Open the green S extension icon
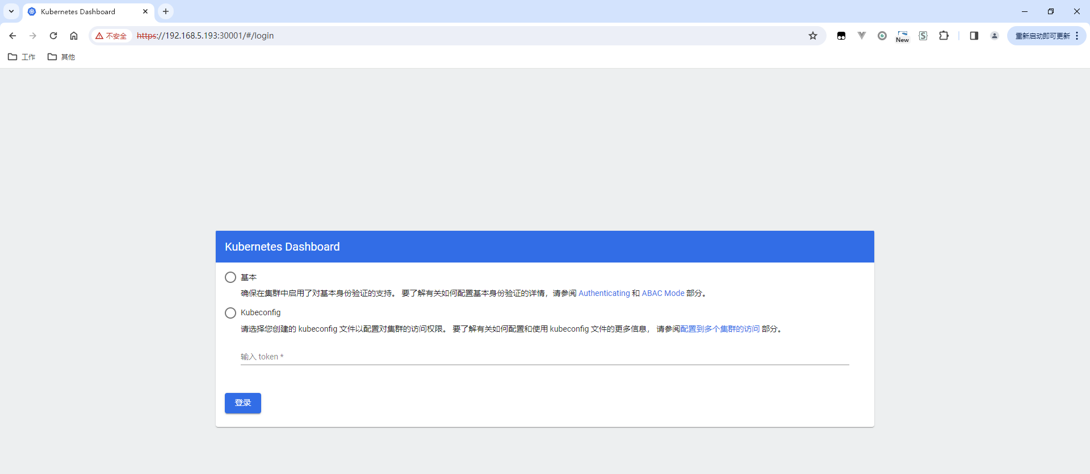 (923, 36)
